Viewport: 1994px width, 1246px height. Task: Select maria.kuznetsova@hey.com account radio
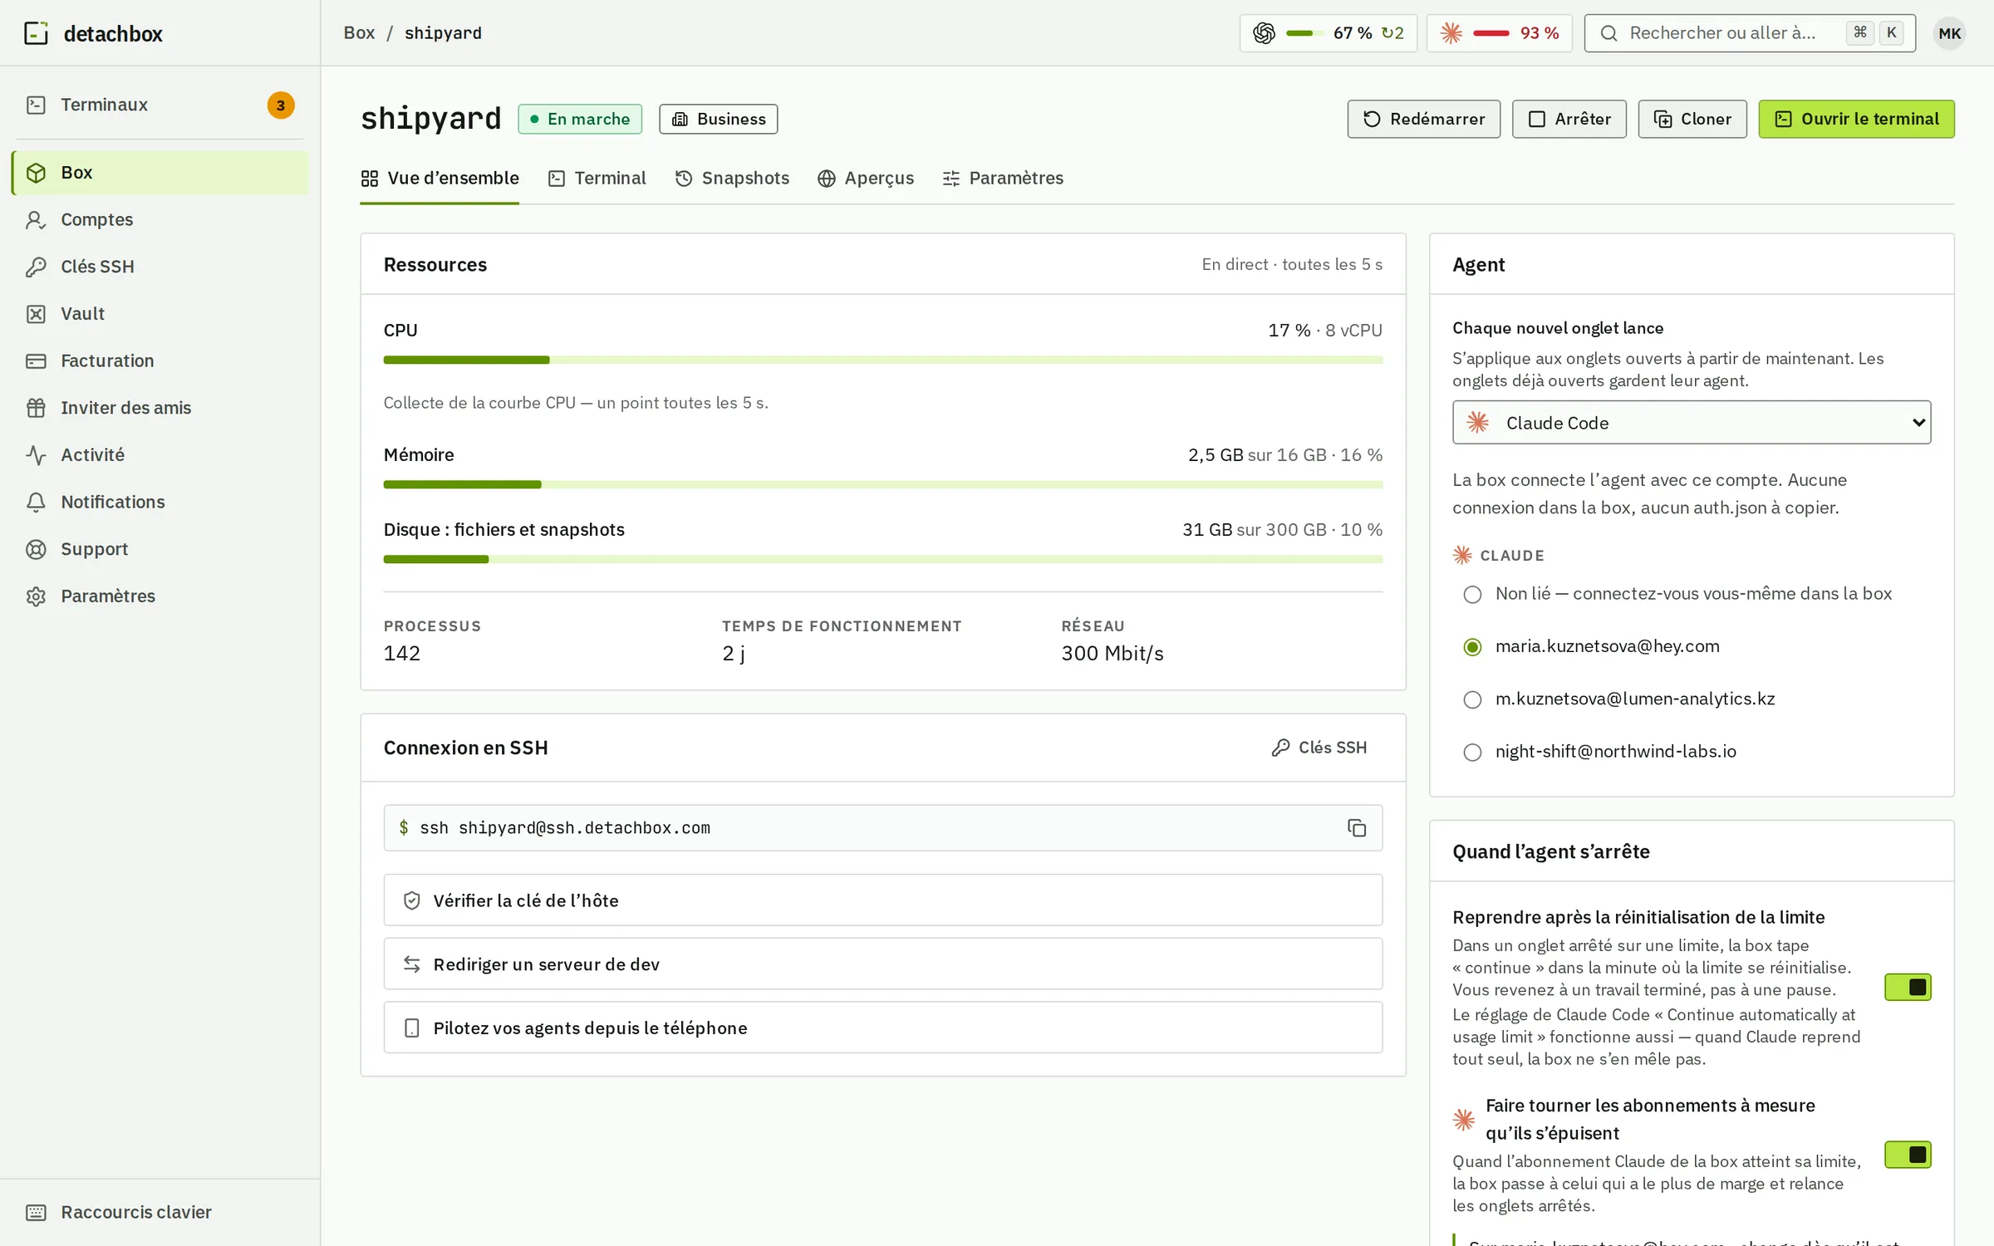[1472, 647]
